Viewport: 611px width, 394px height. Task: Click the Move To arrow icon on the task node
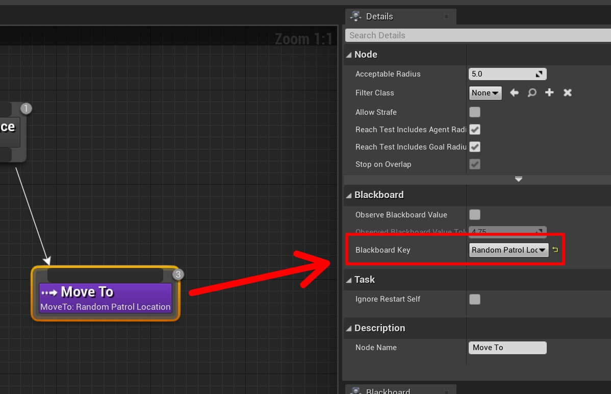[50, 292]
